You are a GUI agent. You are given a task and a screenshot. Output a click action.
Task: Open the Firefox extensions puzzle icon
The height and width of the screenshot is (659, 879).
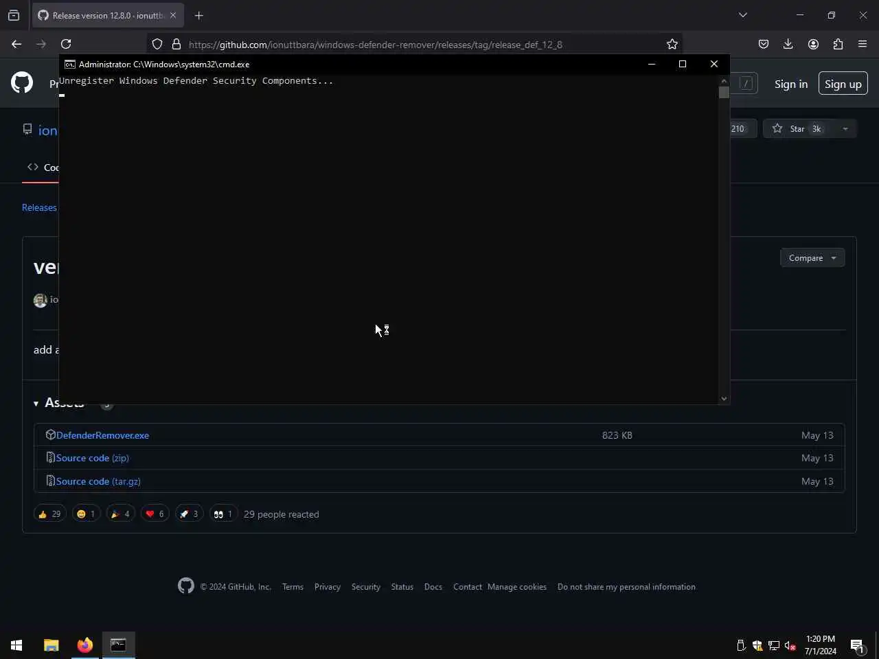click(x=838, y=44)
